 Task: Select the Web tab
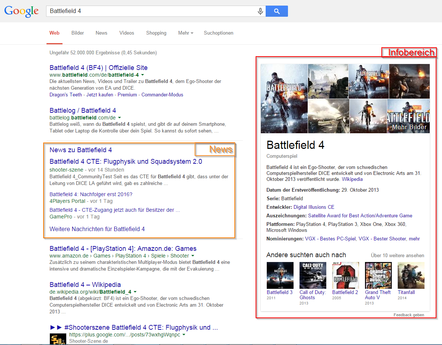pyautogui.click(x=54, y=33)
